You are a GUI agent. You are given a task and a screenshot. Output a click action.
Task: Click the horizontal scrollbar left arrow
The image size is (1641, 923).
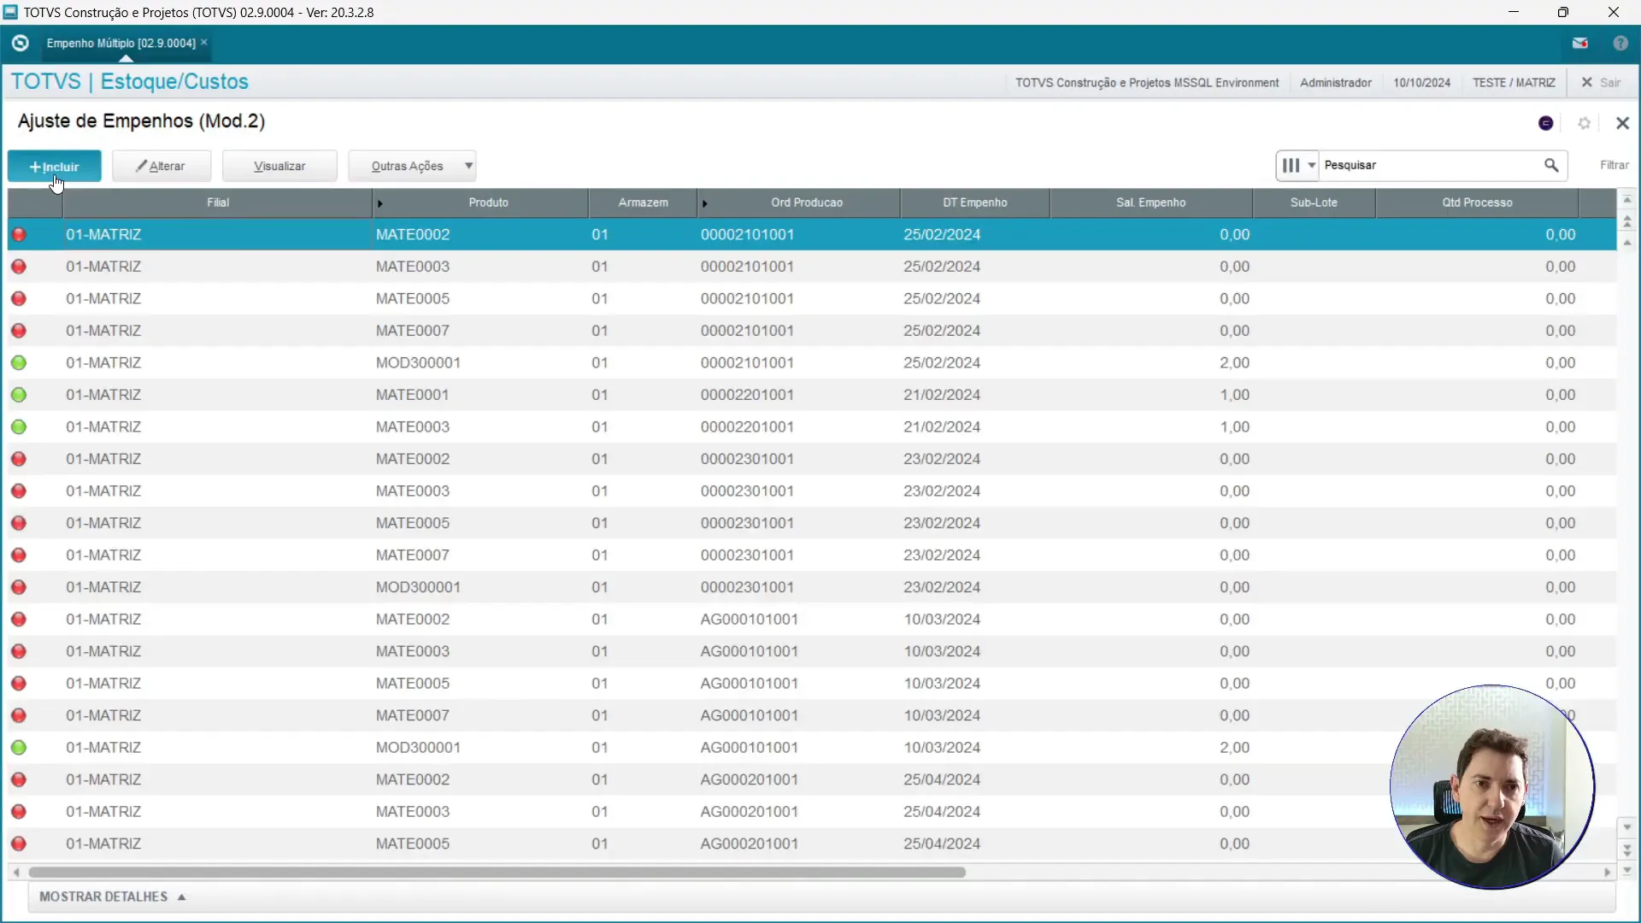[x=16, y=872]
